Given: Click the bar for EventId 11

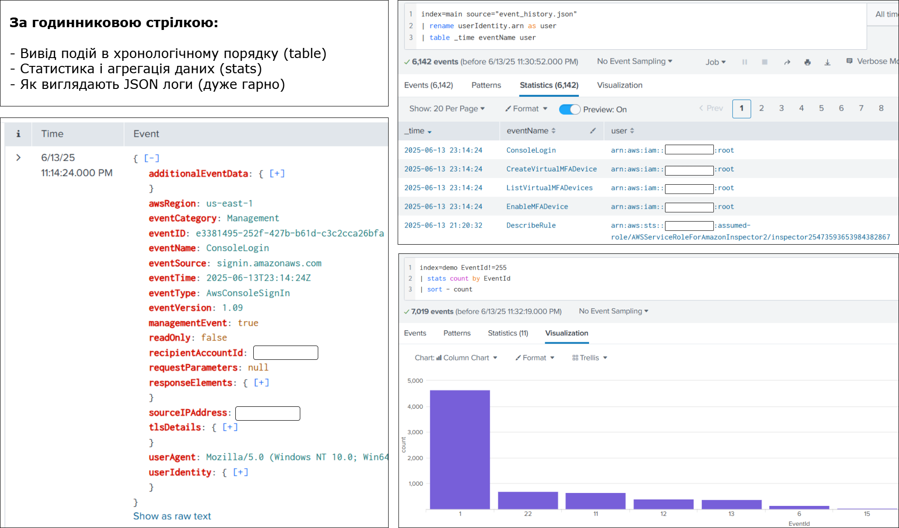Looking at the screenshot, I should [595, 501].
